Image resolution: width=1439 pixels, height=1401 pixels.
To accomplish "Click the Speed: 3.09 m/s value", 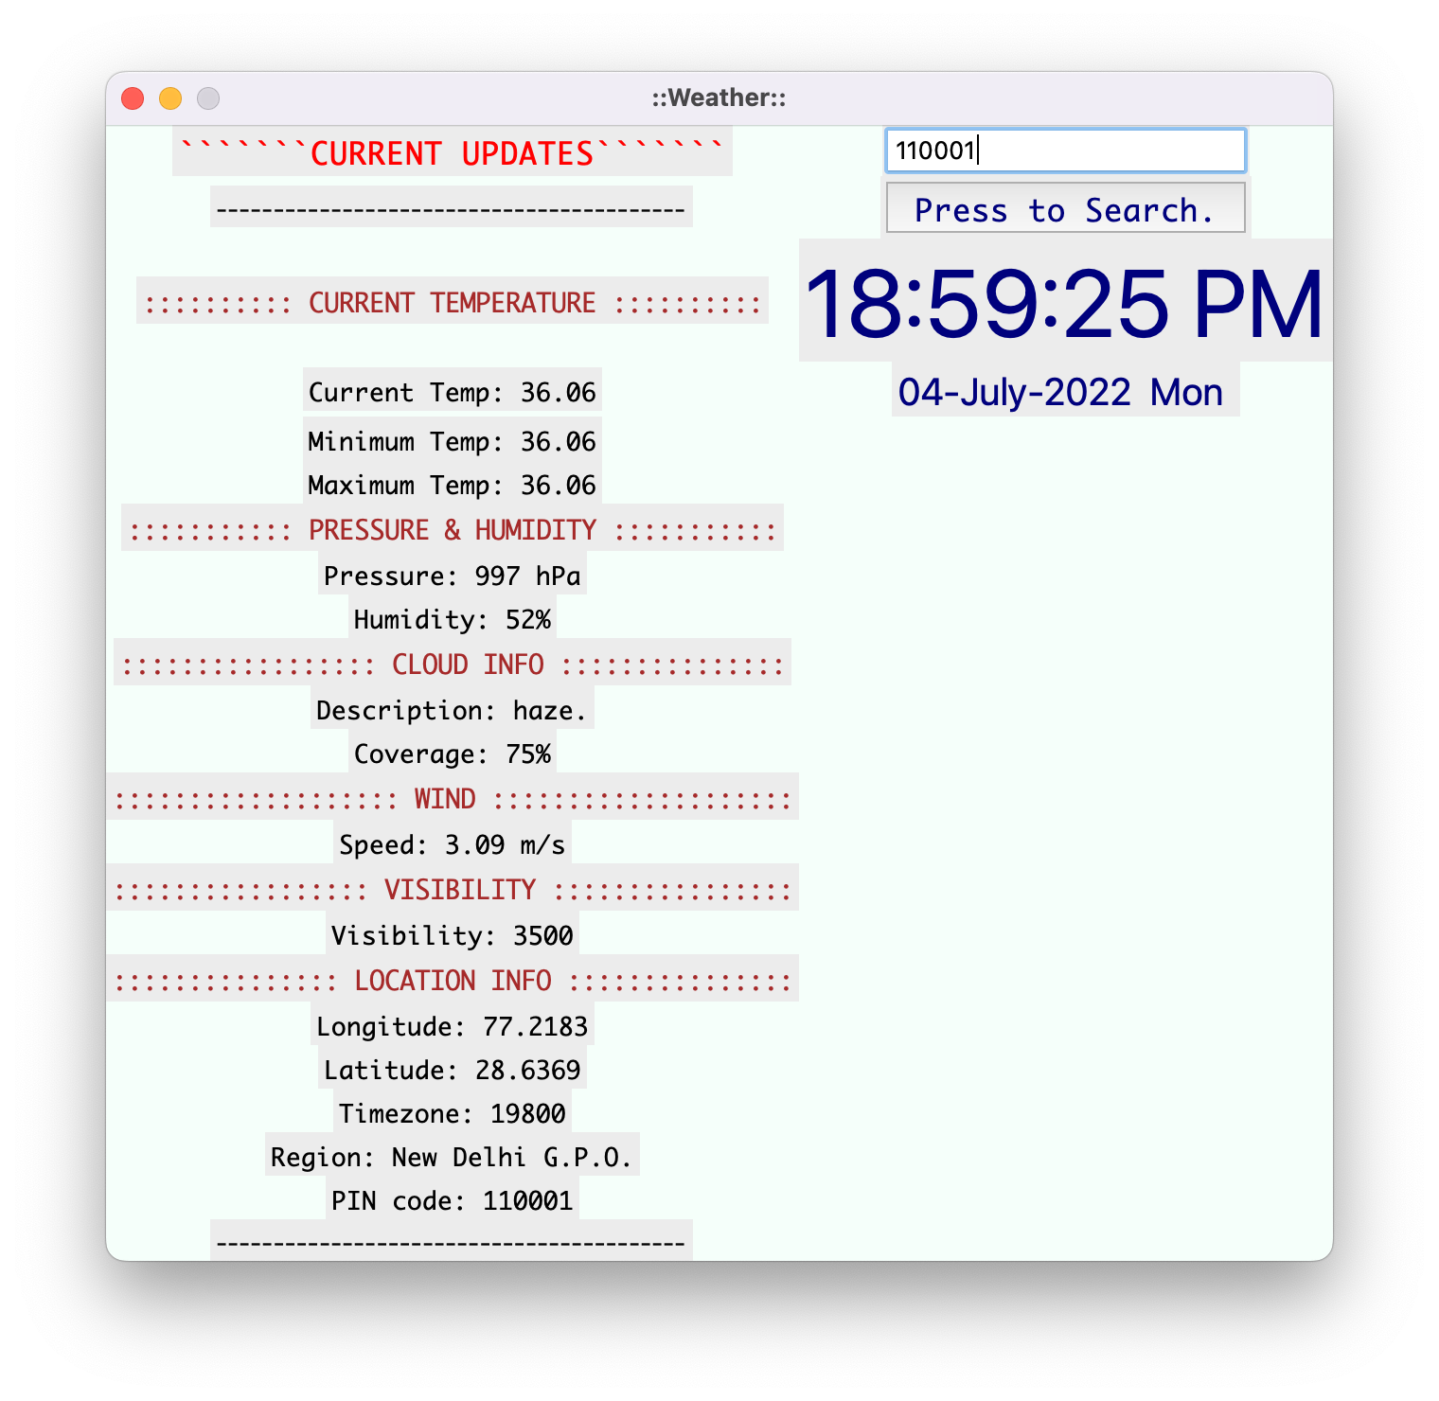I will pyautogui.click(x=453, y=844).
